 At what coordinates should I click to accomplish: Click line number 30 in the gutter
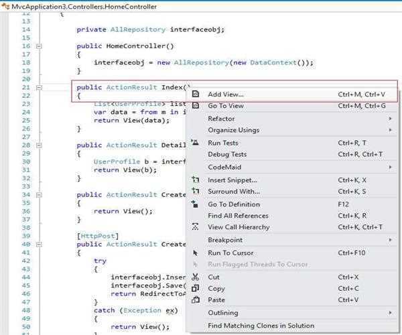tap(26, 161)
